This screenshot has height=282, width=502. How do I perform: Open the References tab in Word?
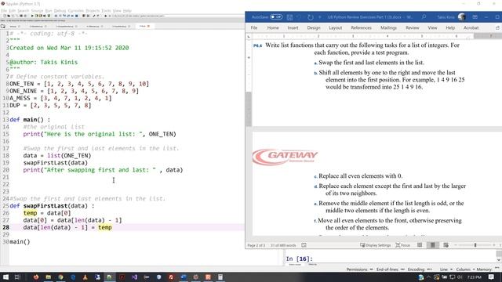tap(361, 28)
